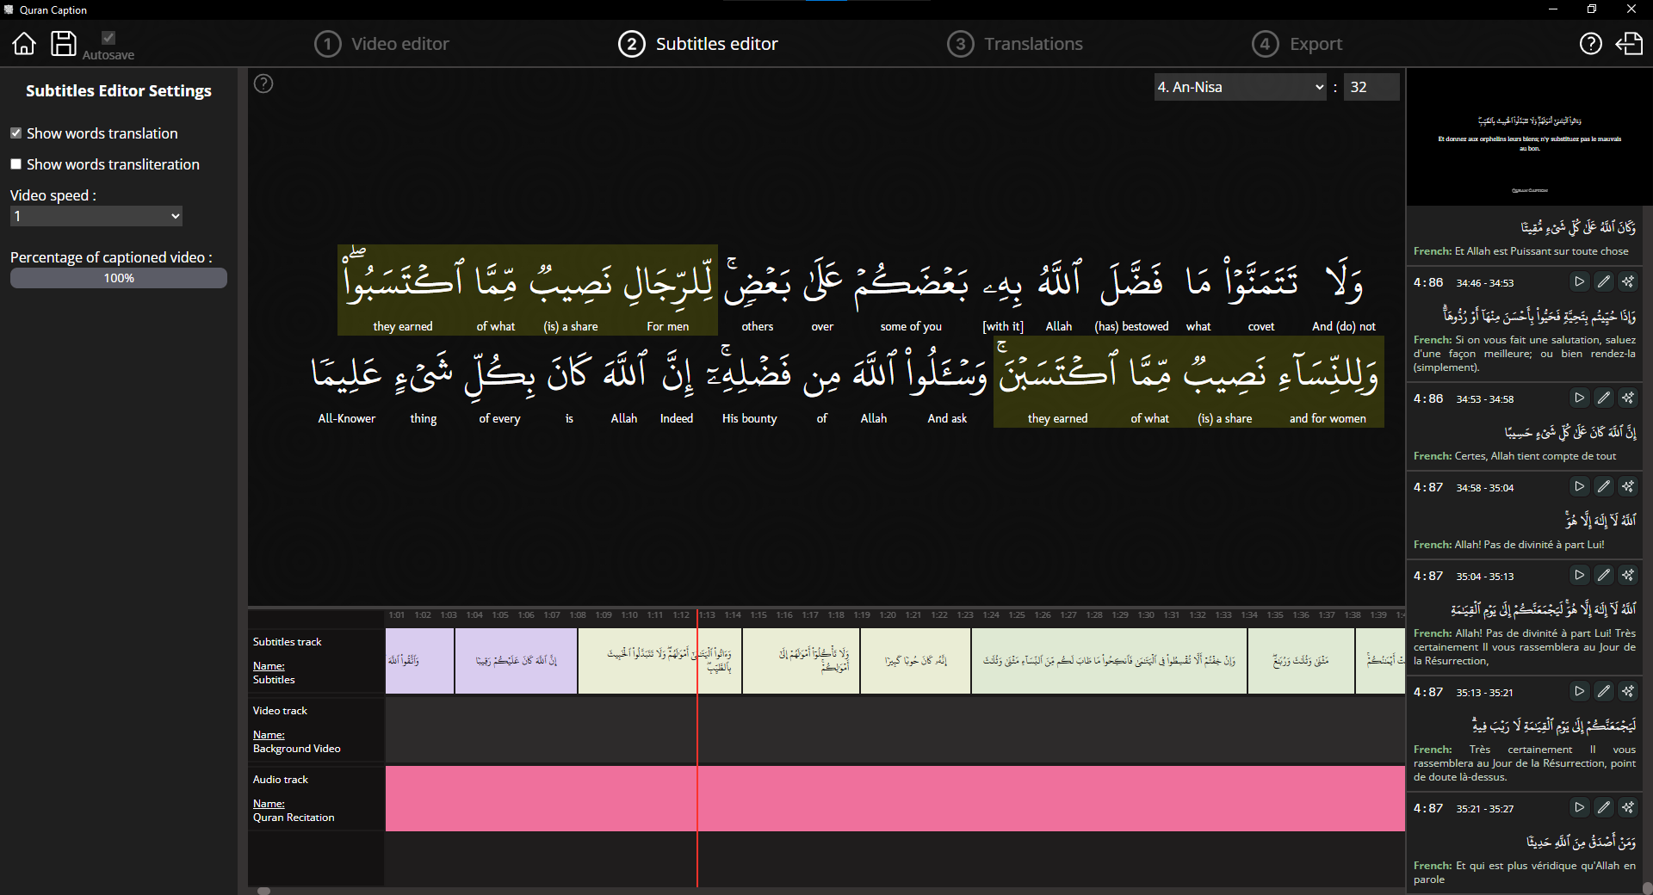
Task: Select the word translated 'For men'
Action: coord(668,293)
